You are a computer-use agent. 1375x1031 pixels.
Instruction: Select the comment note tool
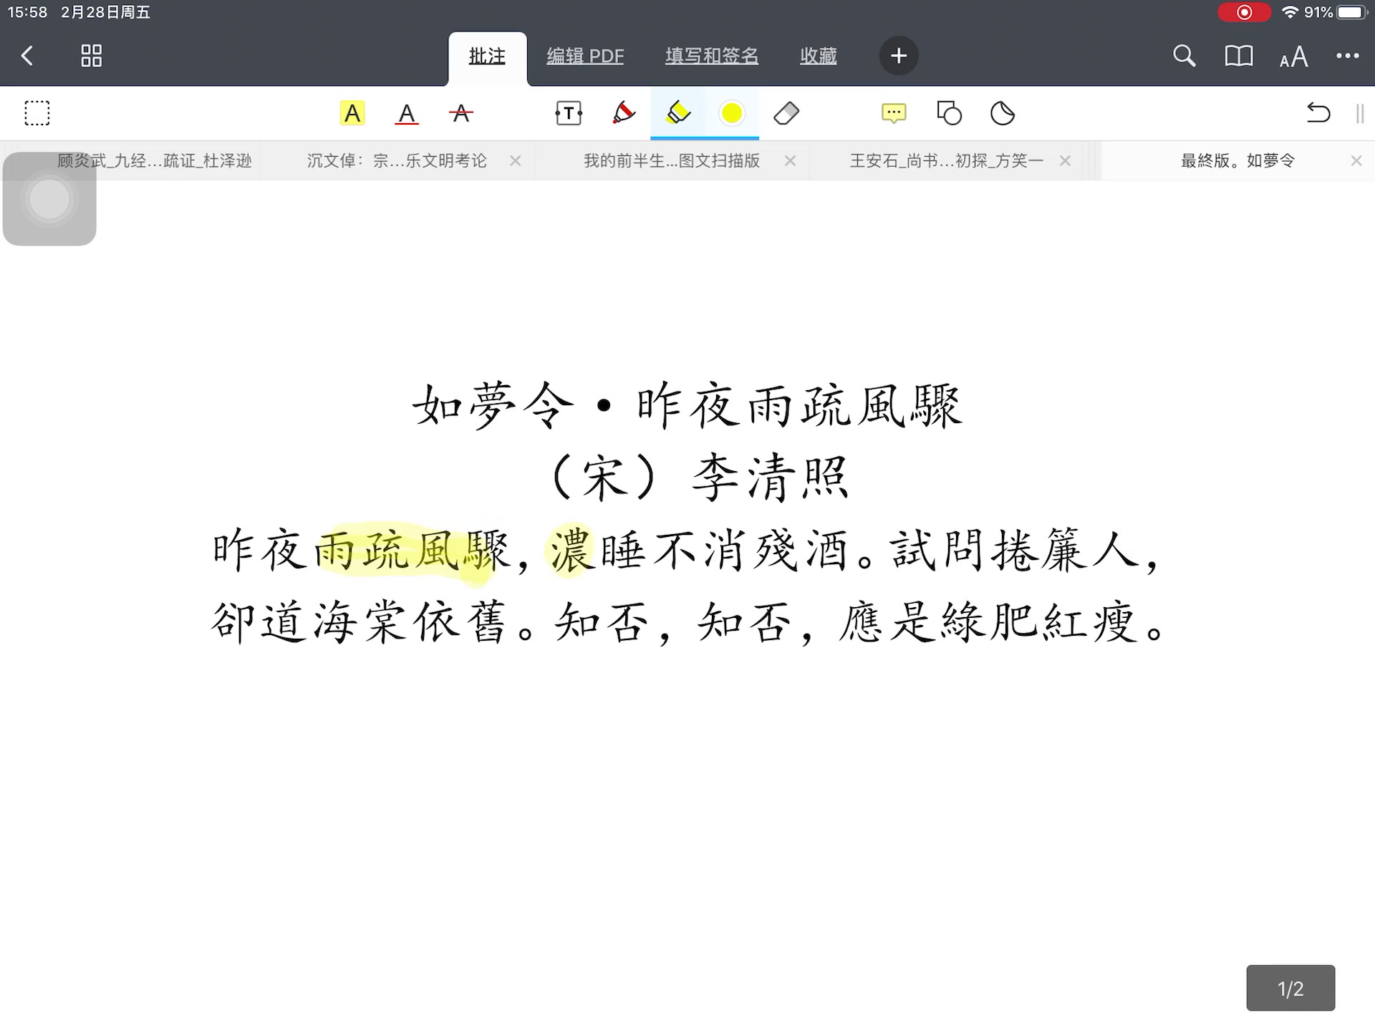[894, 113]
